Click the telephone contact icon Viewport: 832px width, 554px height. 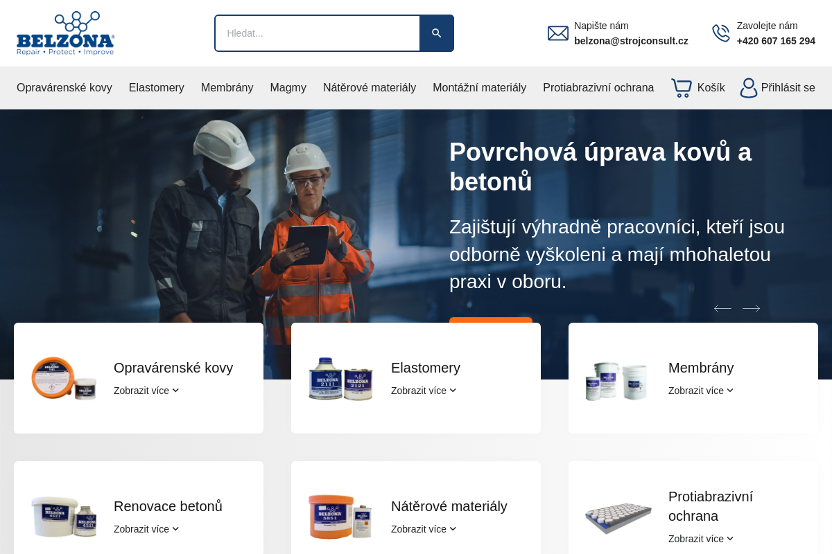coord(721,33)
